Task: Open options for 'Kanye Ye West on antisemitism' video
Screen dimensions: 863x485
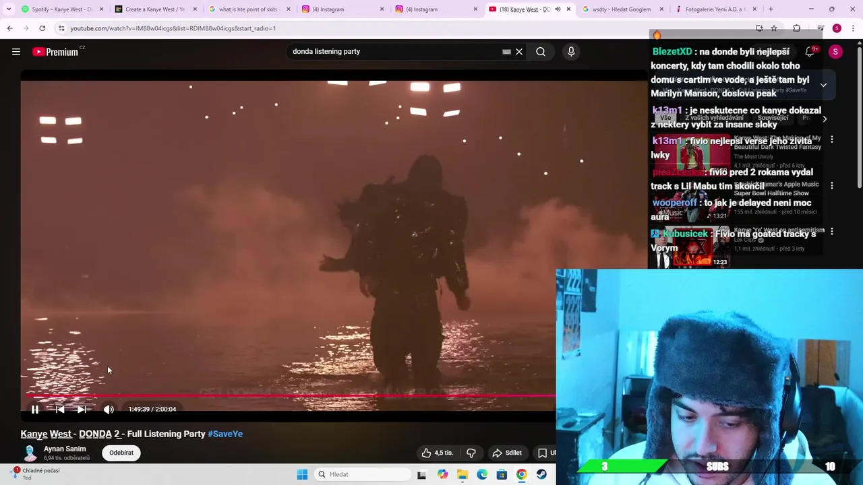Action: tap(832, 231)
